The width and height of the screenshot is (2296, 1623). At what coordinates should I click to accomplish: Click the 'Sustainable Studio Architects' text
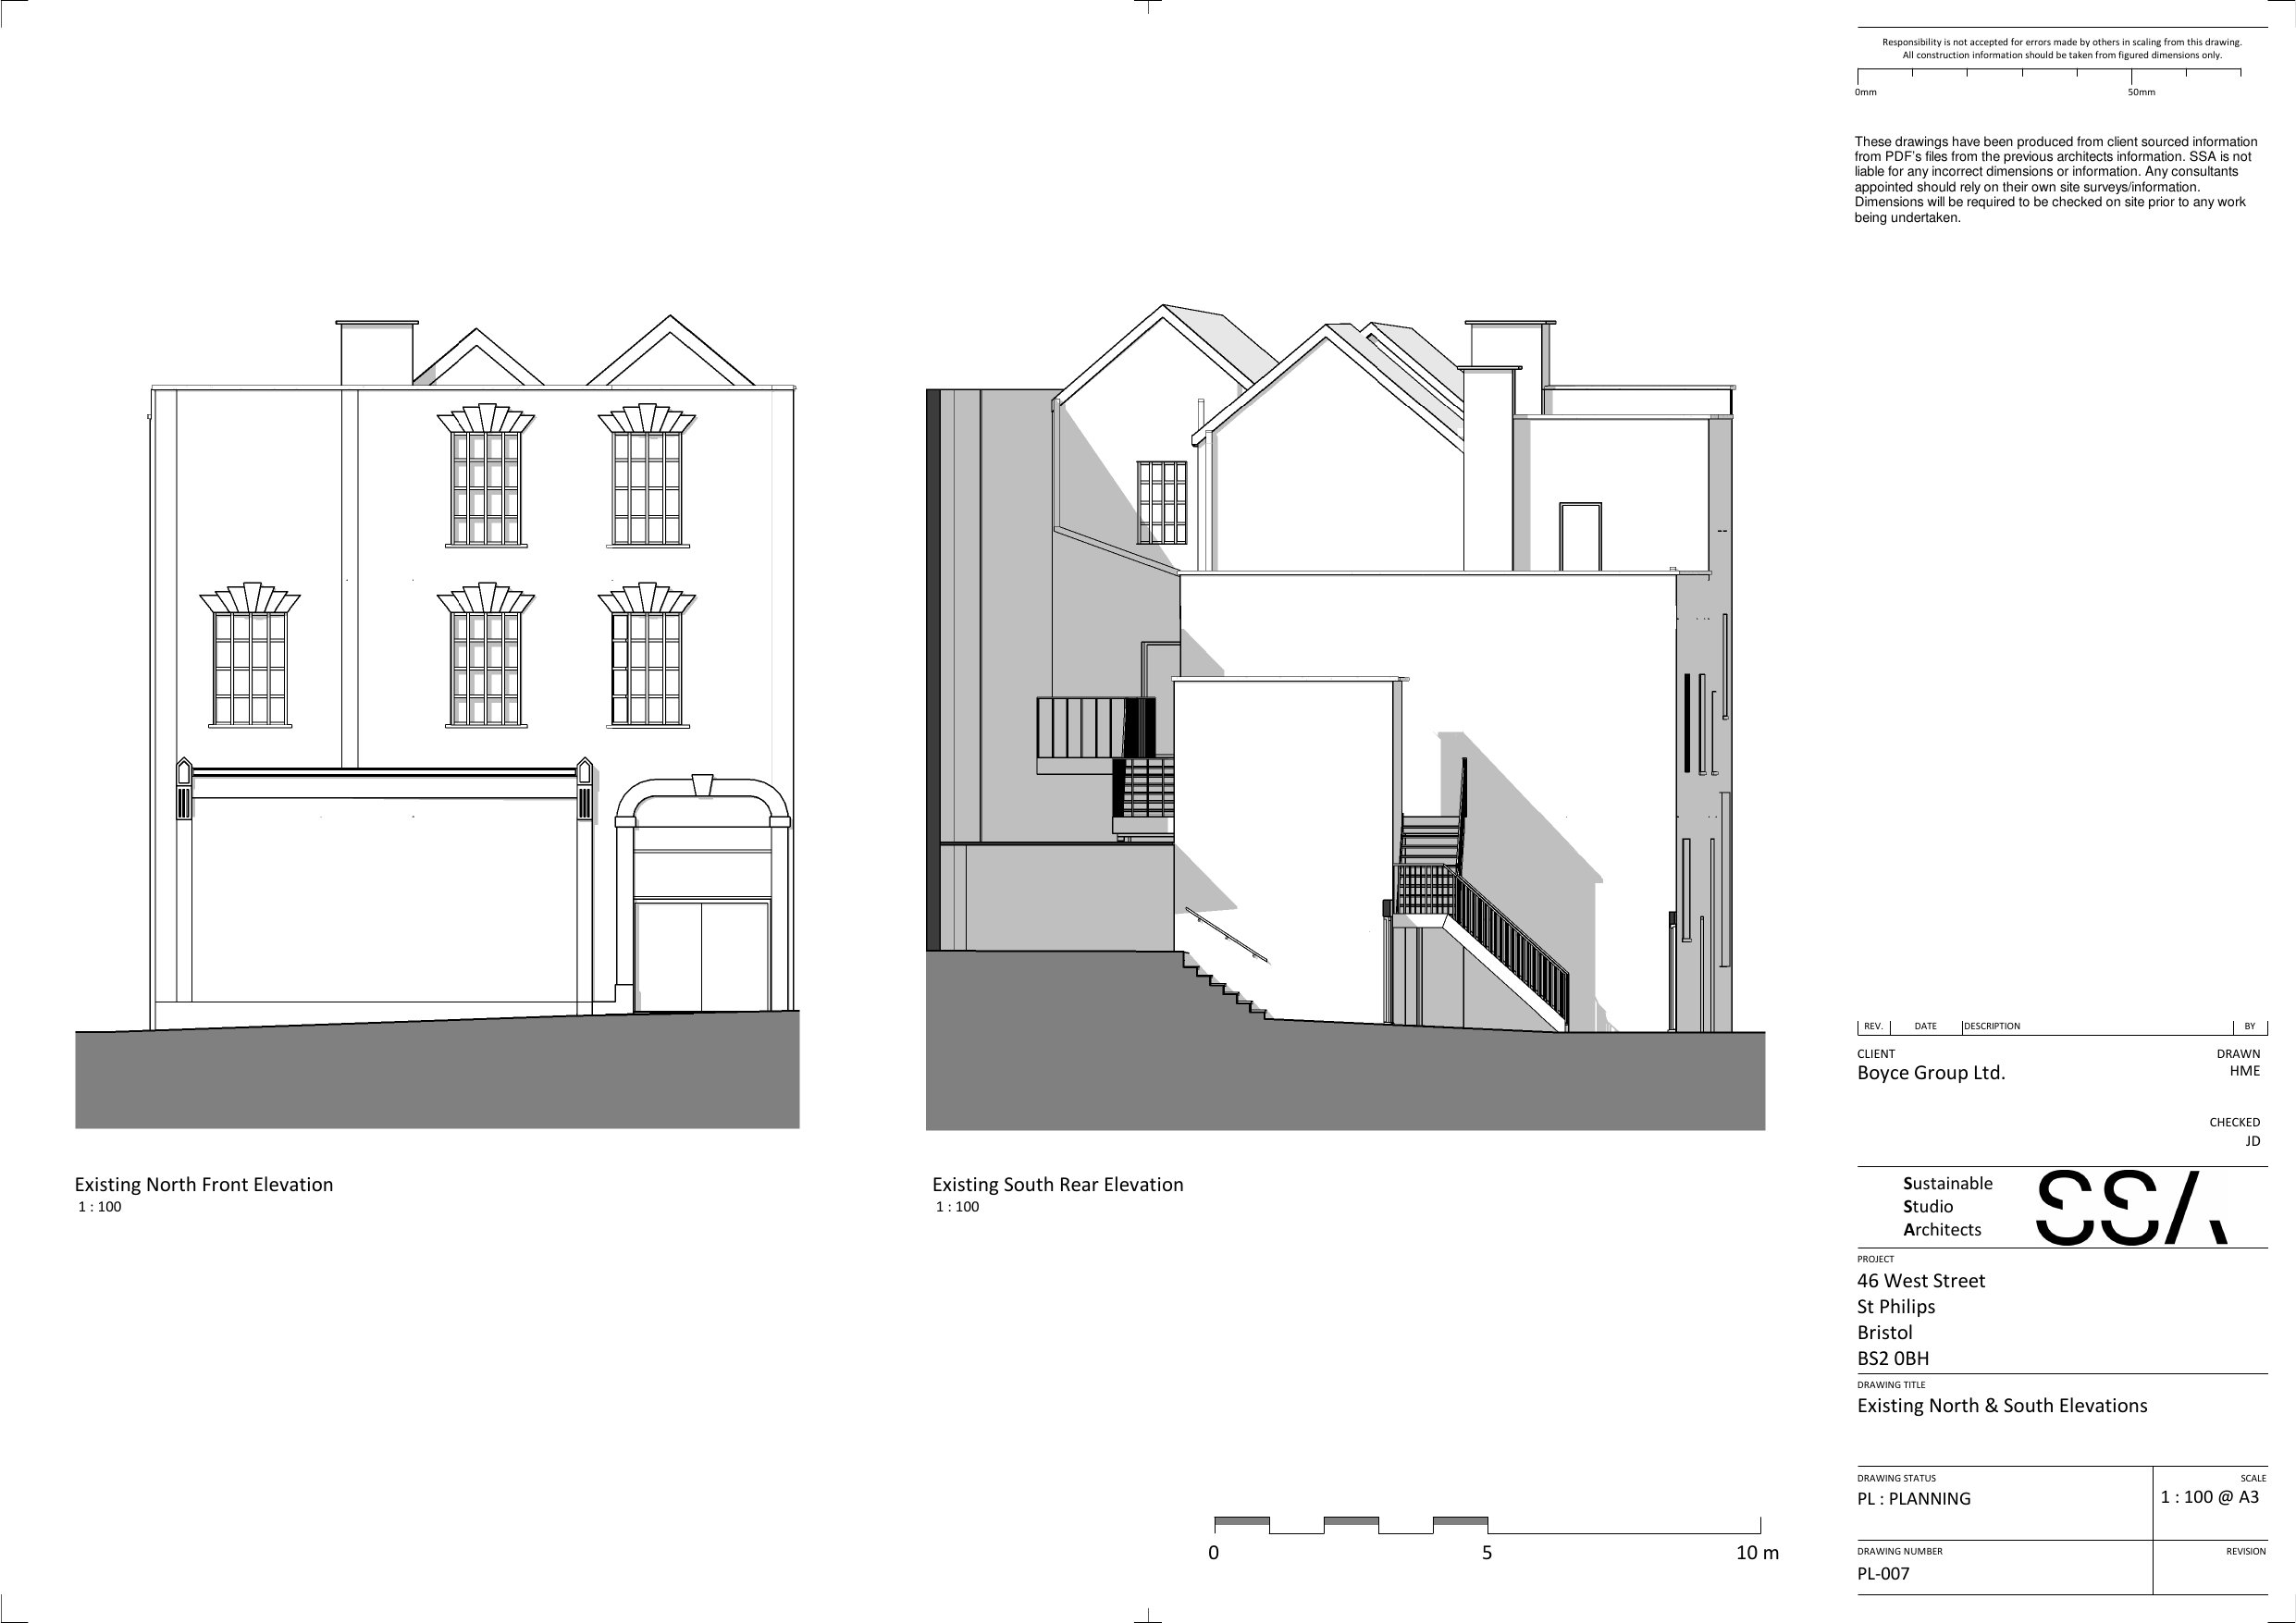(x=1946, y=1206)
